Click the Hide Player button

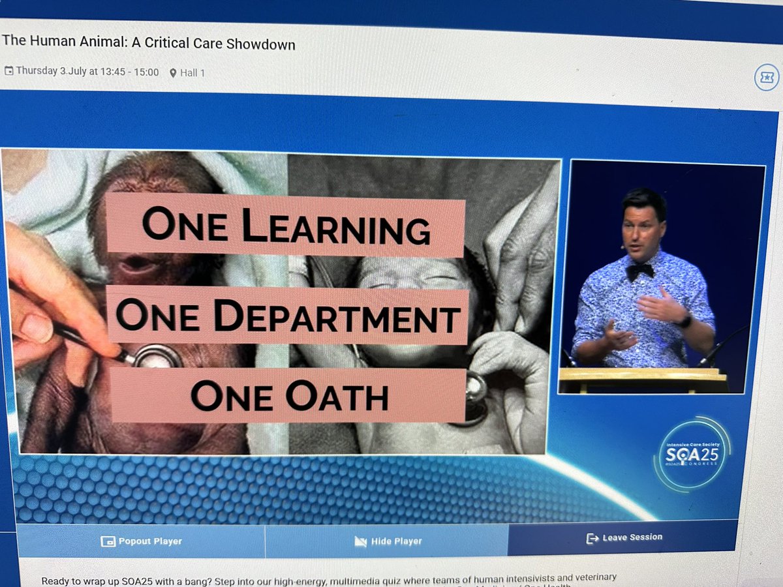coord(386,540)
